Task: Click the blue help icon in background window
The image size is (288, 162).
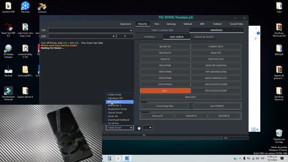Action: pos(258,33)
